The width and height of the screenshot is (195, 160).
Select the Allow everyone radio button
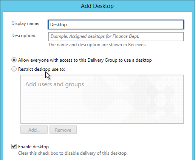point(14,60)
